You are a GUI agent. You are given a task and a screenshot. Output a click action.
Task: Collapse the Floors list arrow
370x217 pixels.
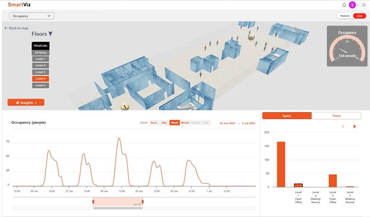click(51, 34)
